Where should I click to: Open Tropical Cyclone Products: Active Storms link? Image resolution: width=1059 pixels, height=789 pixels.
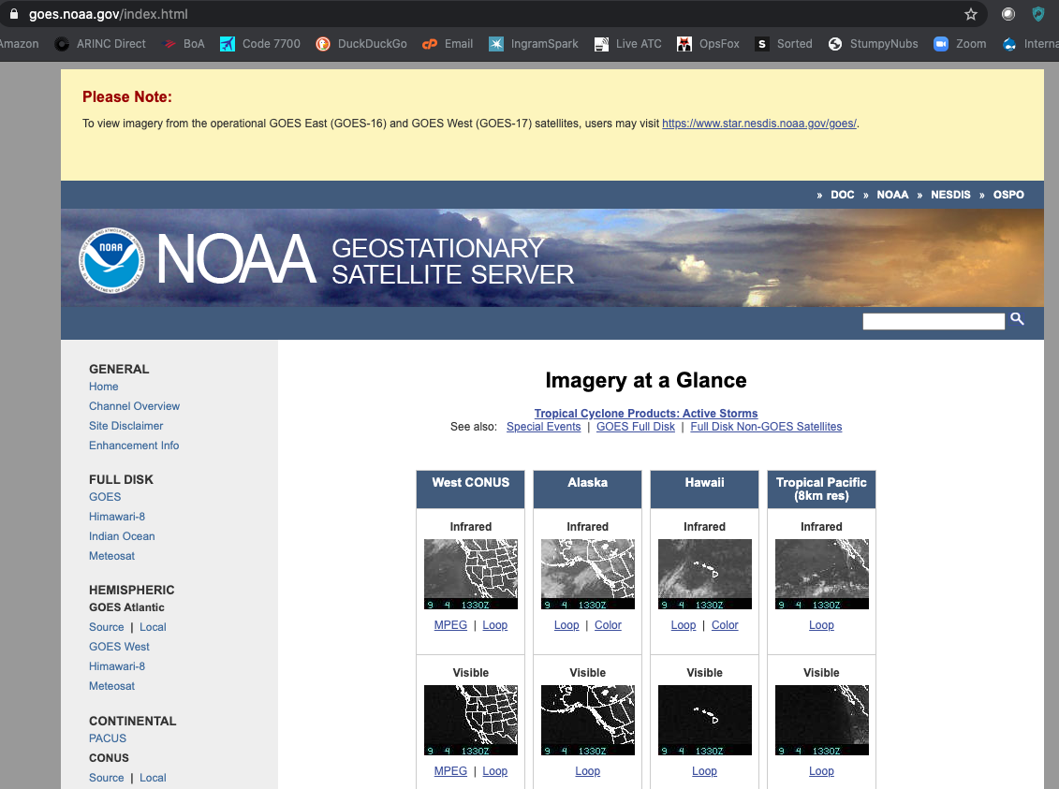pyautogui.click(x=646, y=413)
